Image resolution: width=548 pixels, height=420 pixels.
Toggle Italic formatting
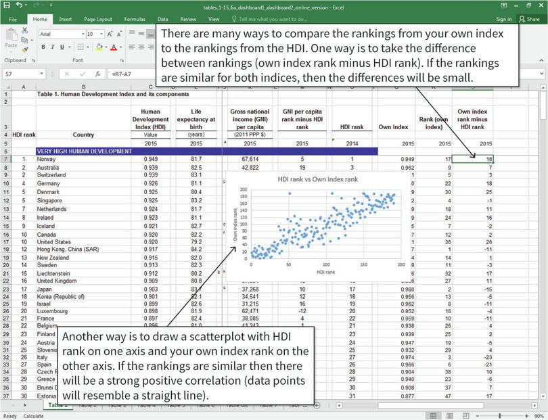click(x=53, y=46)
